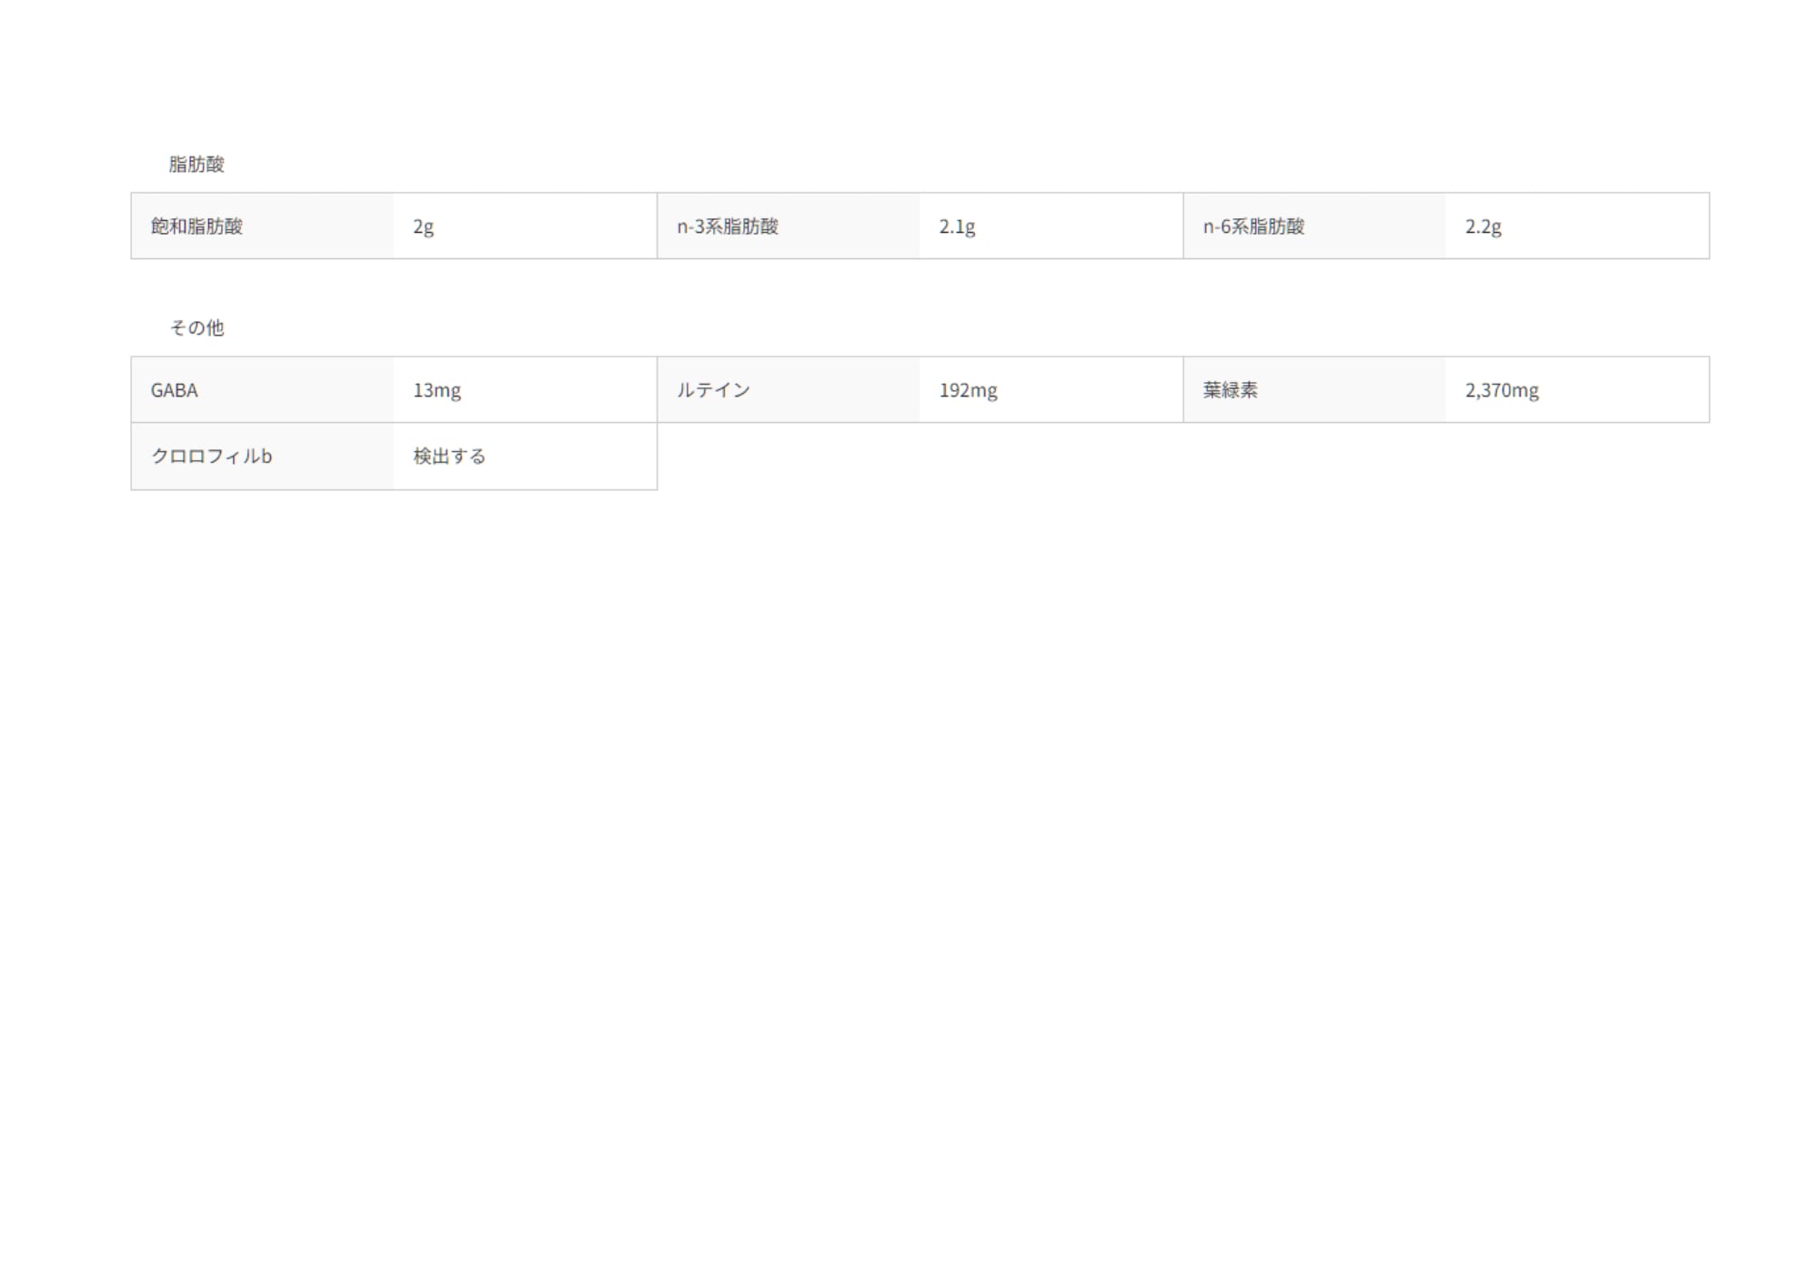Click the letter b in クロロフィルb
This screenshot has height=1286, width=1819.
coord(266,457)
